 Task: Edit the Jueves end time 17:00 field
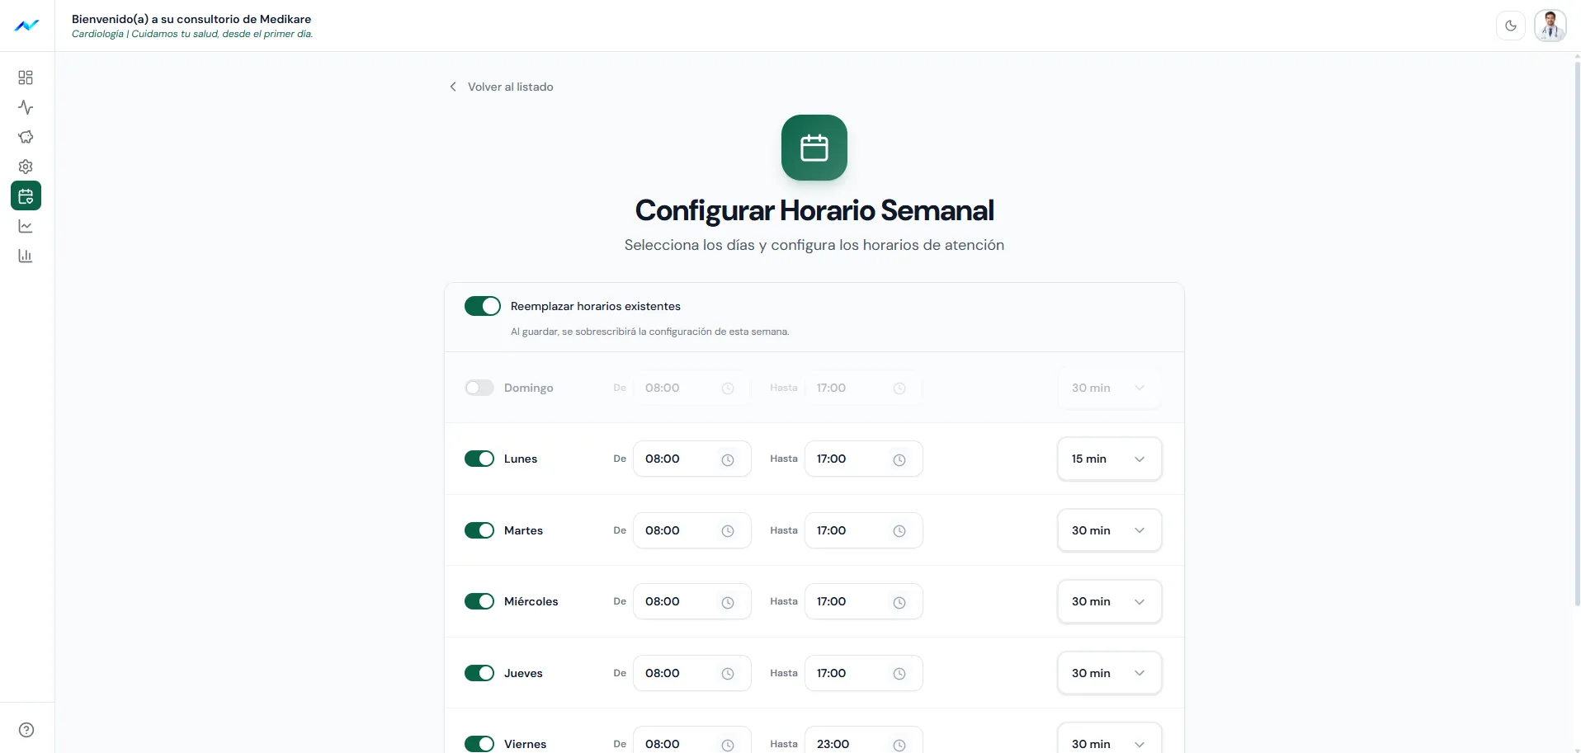pyautogui.click(x=863, y=673)
